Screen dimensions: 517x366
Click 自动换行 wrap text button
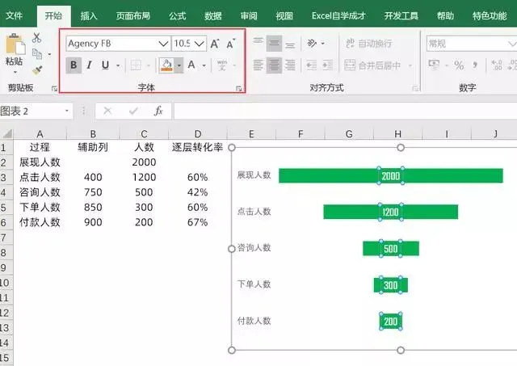pos(369,44)
